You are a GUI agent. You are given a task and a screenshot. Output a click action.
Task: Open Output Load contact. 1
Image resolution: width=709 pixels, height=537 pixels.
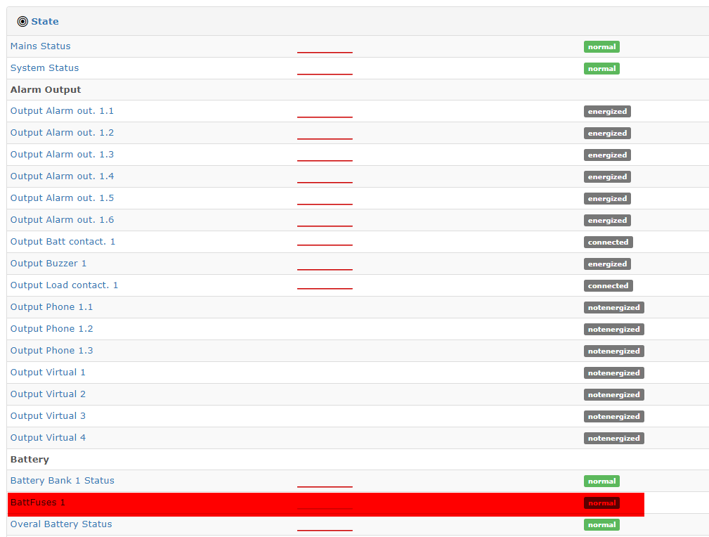64,285
